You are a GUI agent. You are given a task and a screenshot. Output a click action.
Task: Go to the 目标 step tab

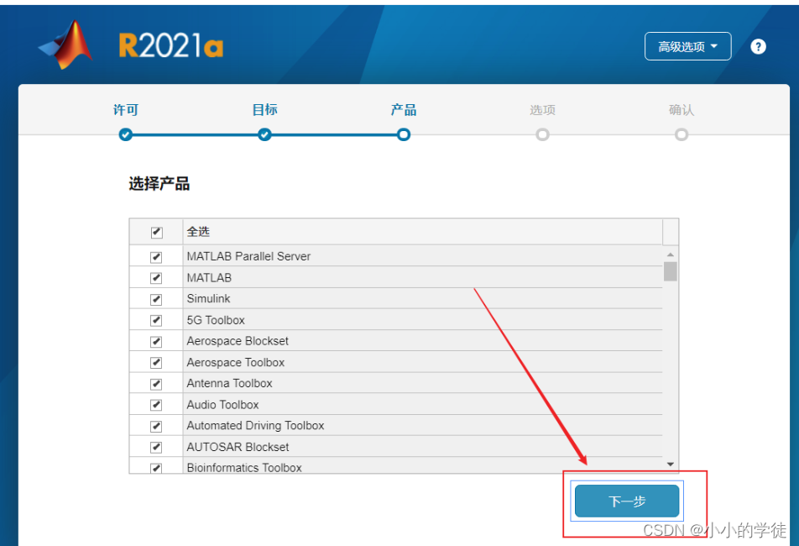(264, 110)
